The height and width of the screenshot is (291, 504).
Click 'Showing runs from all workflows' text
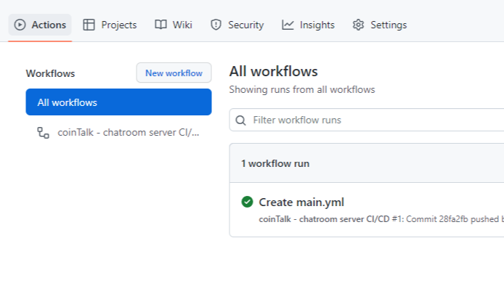(x=302, y=89)
